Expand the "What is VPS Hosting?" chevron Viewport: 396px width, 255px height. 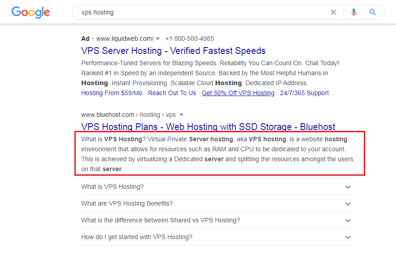click(348, 187)
